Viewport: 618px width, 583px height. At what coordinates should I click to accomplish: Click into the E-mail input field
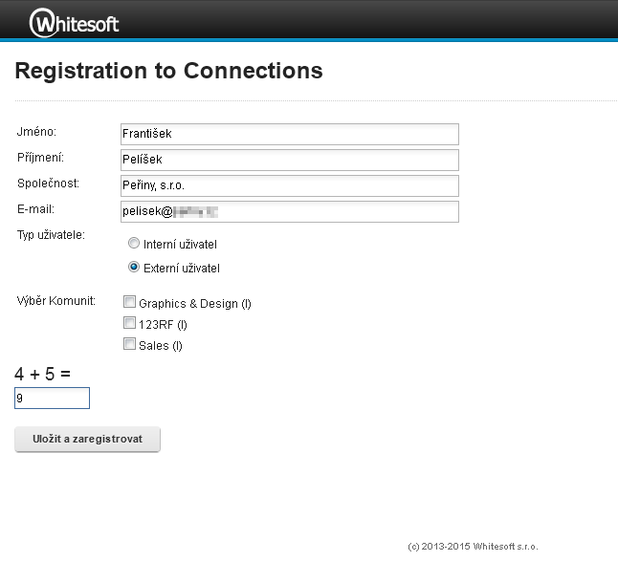tap(289, 211)
